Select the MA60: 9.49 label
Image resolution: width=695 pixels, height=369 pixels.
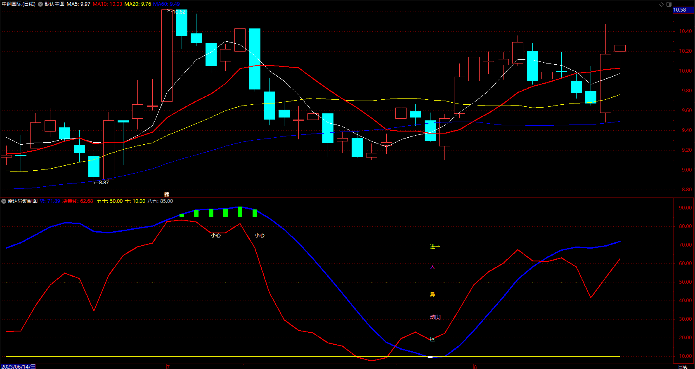(x=166, y=4)
